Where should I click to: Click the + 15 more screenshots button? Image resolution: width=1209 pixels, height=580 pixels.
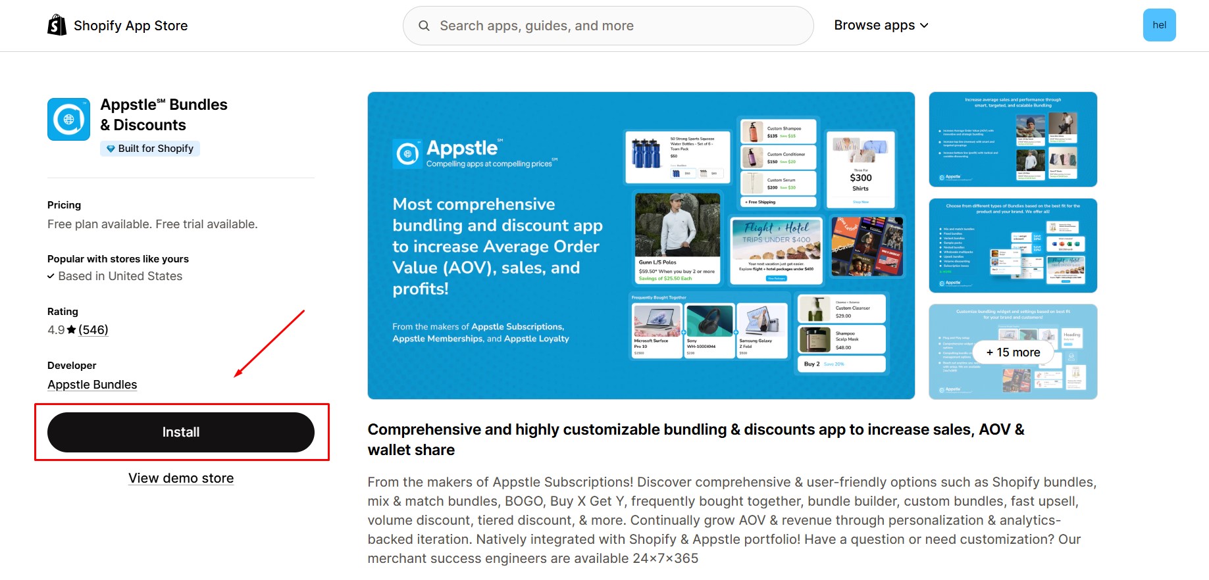pos(1013,352)
